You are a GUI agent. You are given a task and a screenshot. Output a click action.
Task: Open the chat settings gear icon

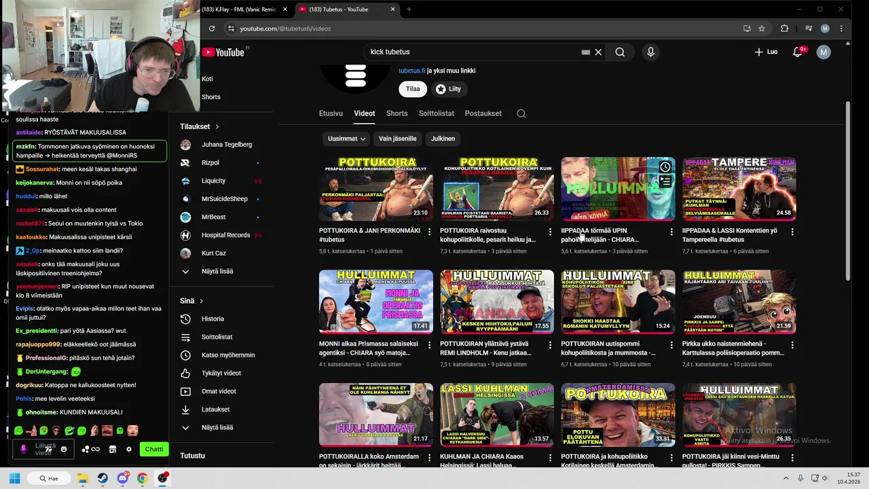coord(128,450)
